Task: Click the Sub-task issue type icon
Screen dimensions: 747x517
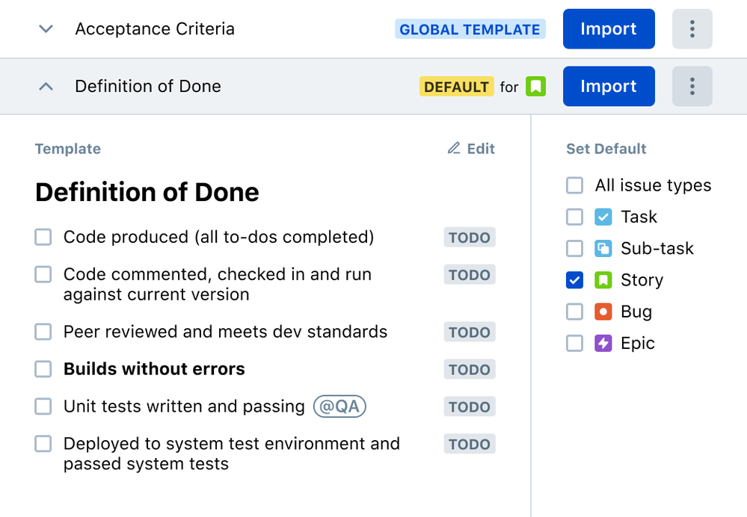Action: point(605,248)
